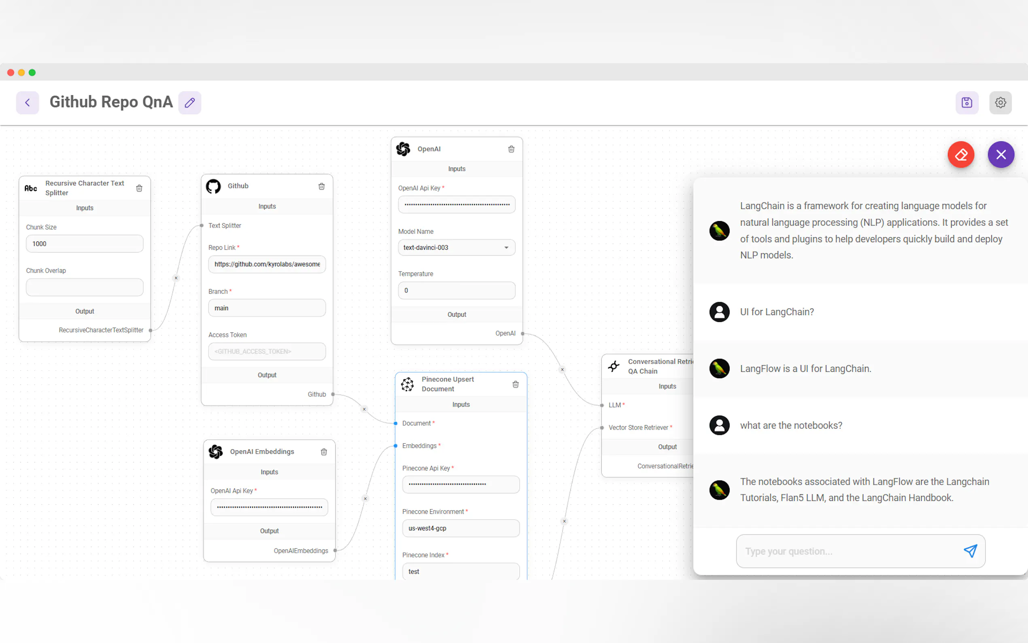Viewport: 1028px width, 643px height.
Task: Open the Model Name dropdown
Action: click(x=457, y=247)
